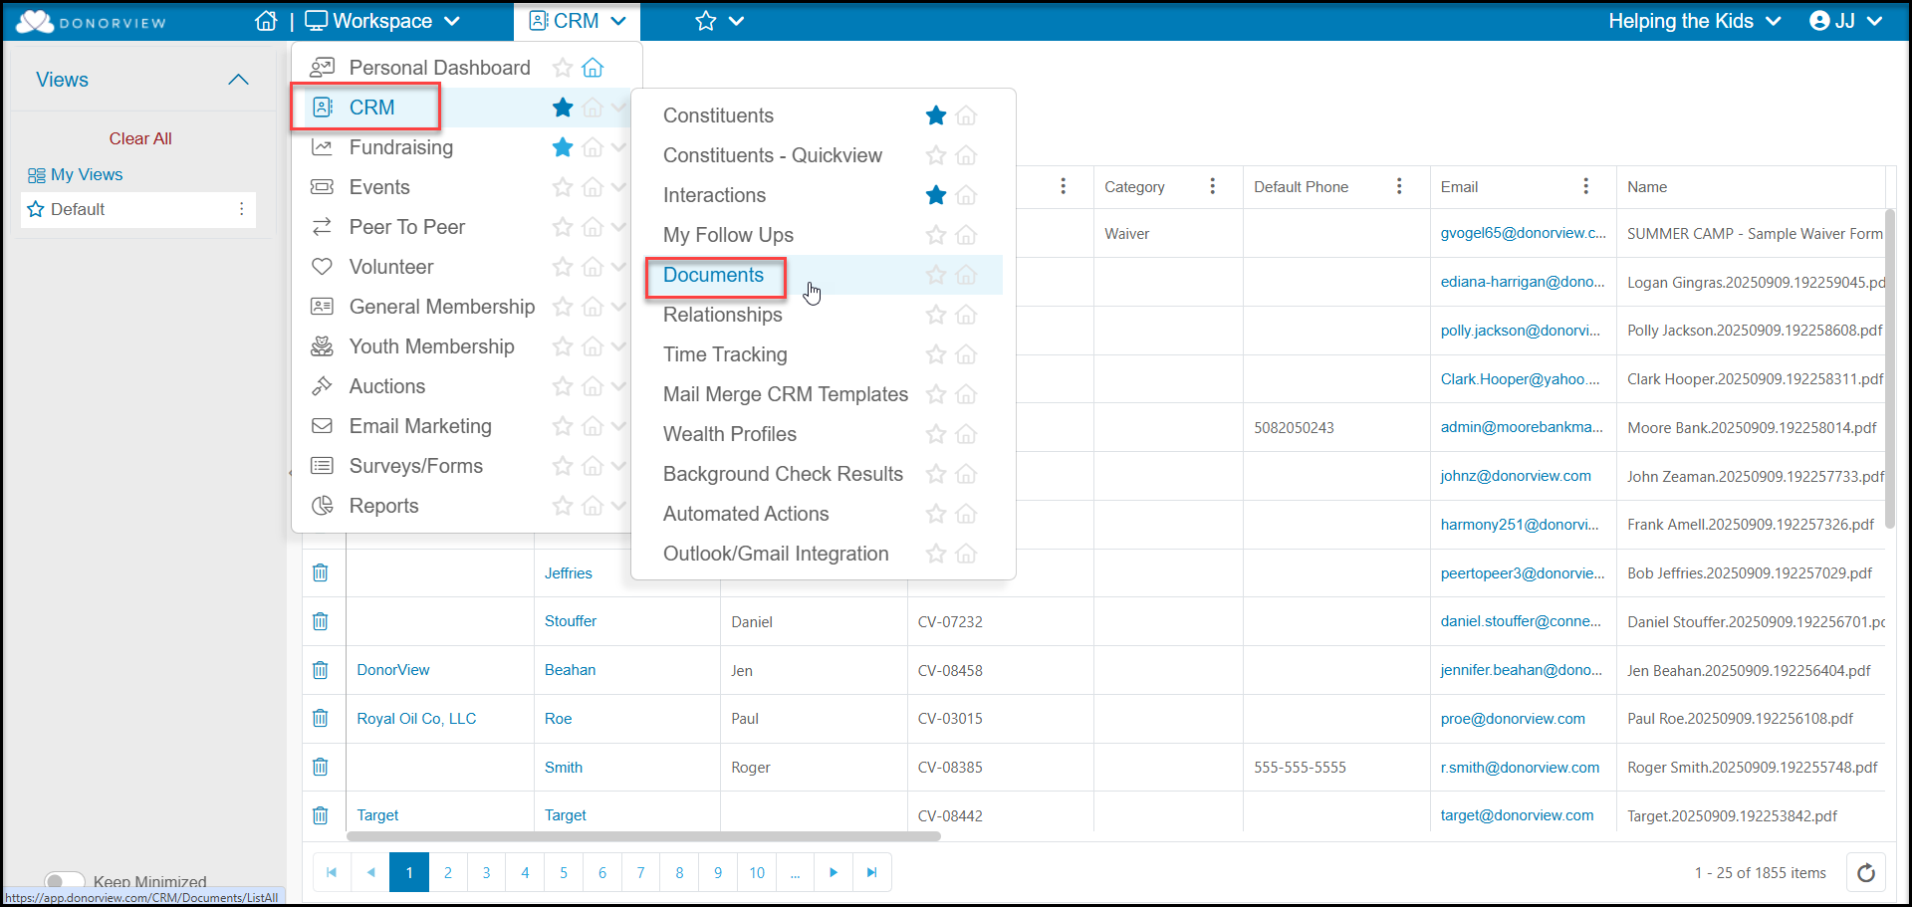
Task: Delete the Smith document row
Action: 321,767
